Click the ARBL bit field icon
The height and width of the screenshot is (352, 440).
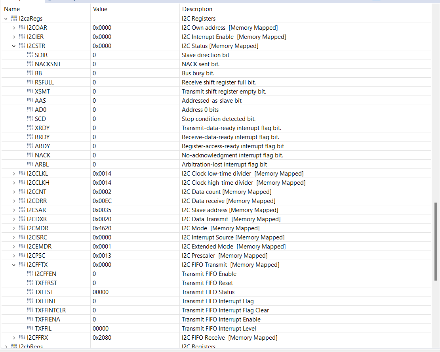30,165
